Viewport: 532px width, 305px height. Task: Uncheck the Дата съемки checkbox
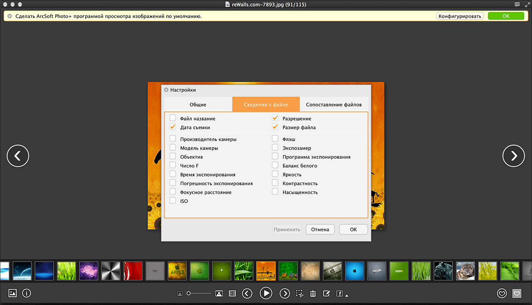click(173, 127)
